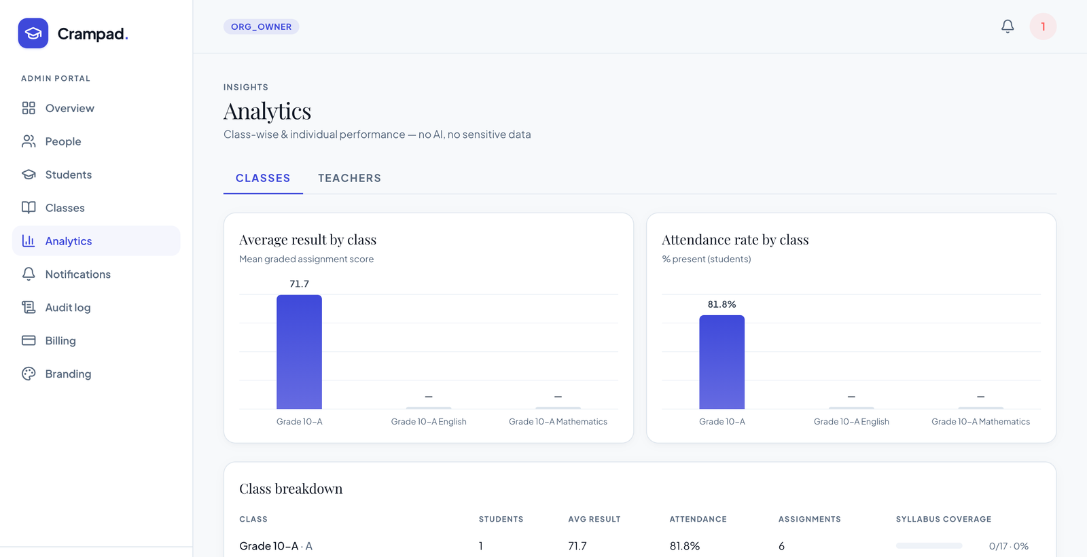
Task: Click Grade 10-A English label in Attendance chart
Action: [851, 422]
